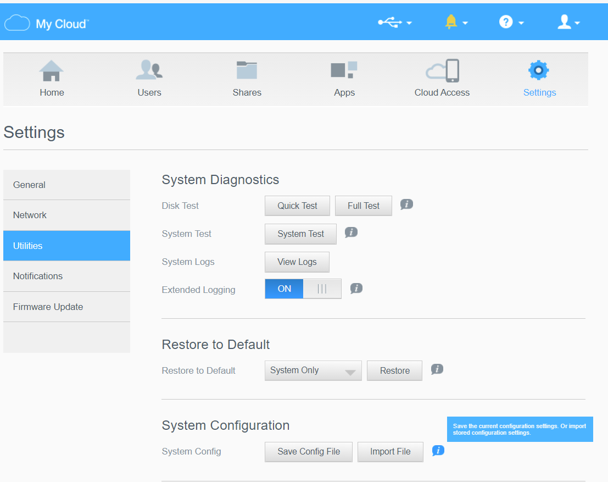This screenshot has height=482, width=608.
Task: Run the Quick Test disk test
Action: coord(297,206)
